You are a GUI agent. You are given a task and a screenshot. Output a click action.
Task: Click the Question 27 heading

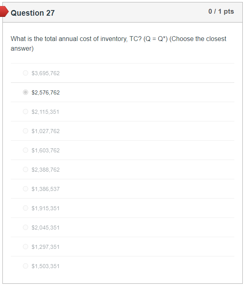pyautogui.click(x=33, y=13)
